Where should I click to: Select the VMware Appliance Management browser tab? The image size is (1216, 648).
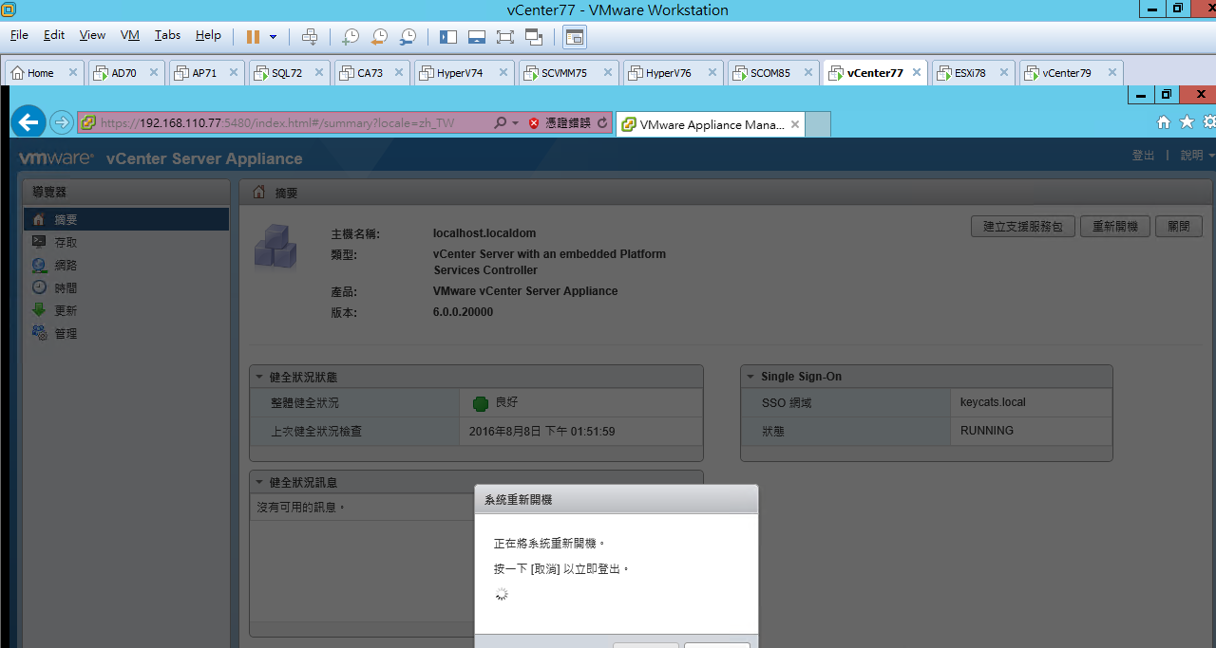click(711, 124)
